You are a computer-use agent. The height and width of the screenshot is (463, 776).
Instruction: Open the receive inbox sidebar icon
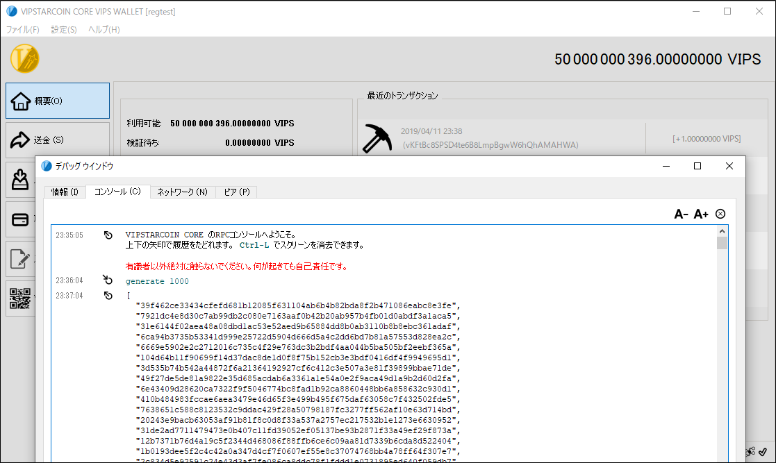point(19,180)
